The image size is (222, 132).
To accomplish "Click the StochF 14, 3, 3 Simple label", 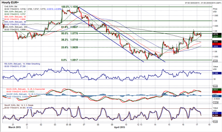I will [19, 105].
